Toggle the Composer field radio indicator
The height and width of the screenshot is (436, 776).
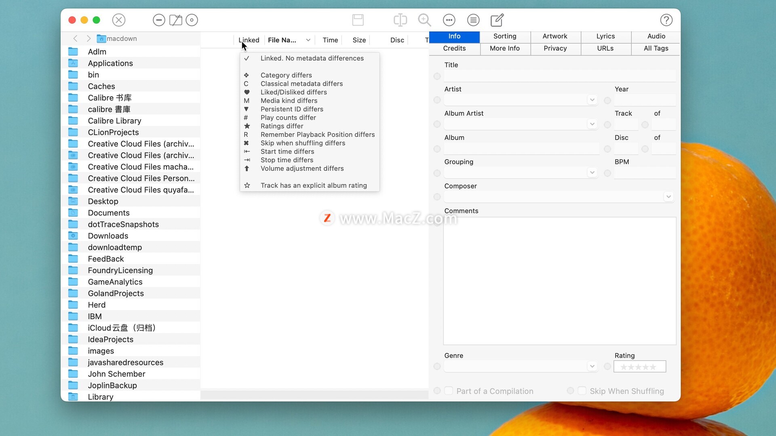pyautogui.click(x=437, y=197)
